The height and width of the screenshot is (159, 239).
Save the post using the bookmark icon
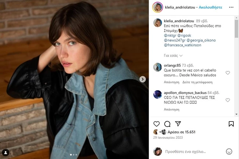[x=231, y=124]
